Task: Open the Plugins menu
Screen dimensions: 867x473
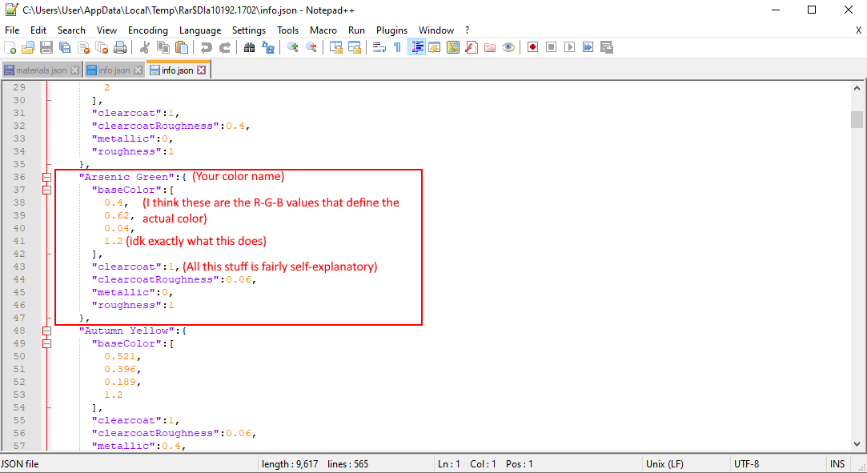Action: click(391, 30)
